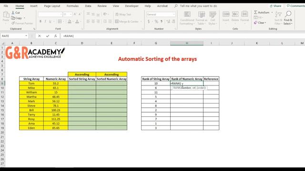Toggle Italic formatting
Image resolution: width=305 pixels, height=171 pixels.
click(x=45, y=21)
